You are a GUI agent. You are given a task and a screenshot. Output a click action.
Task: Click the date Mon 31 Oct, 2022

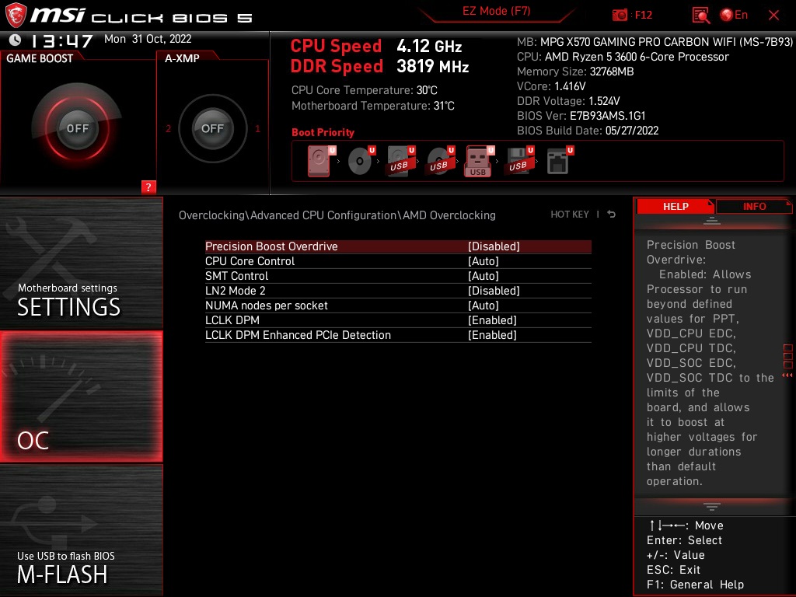(148, 39)
